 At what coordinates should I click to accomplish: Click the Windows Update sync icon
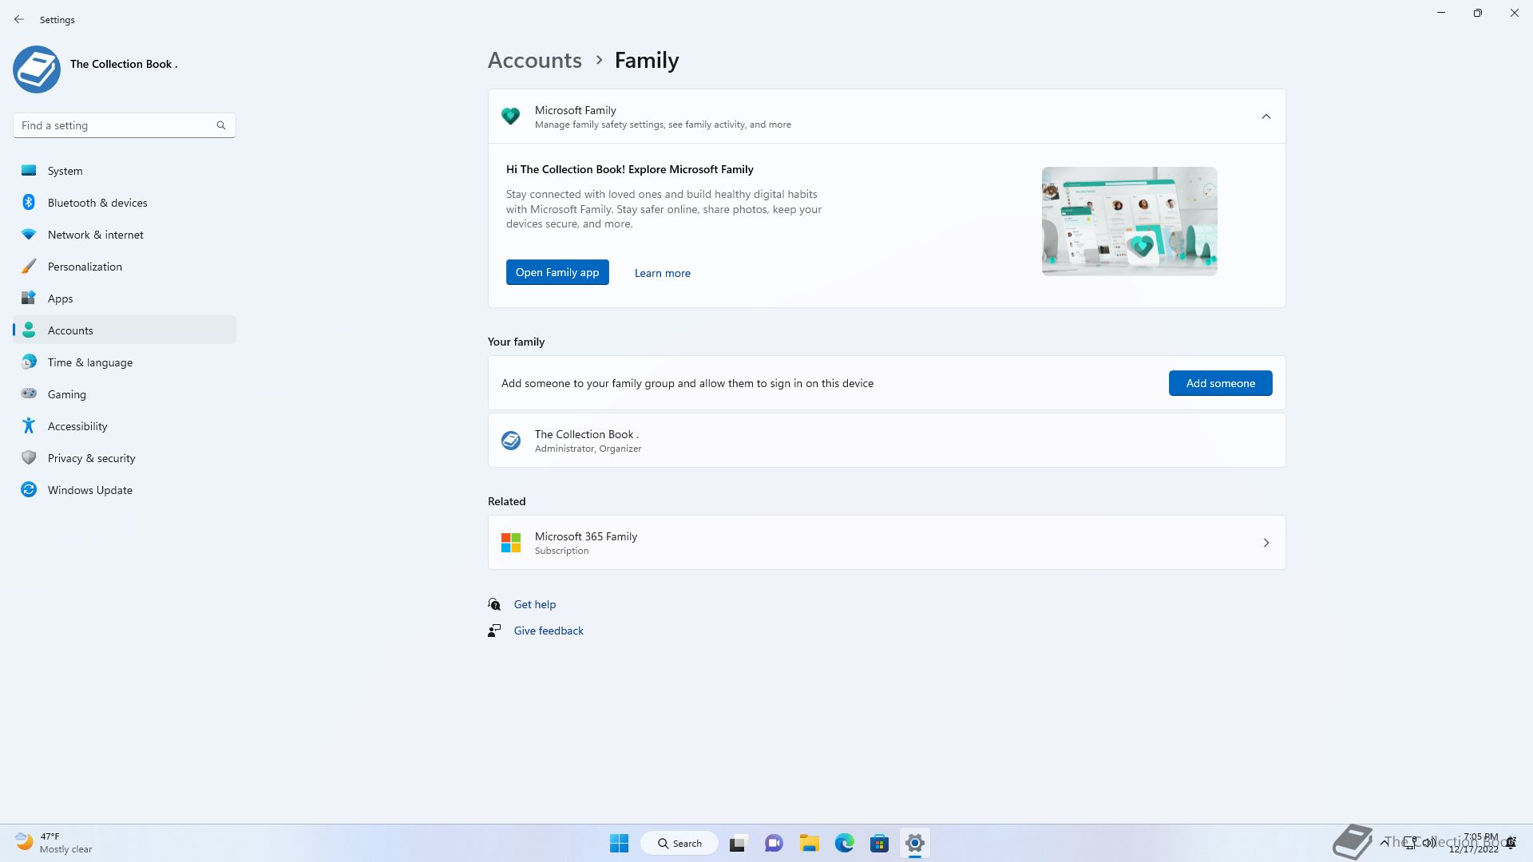[29, 489]
